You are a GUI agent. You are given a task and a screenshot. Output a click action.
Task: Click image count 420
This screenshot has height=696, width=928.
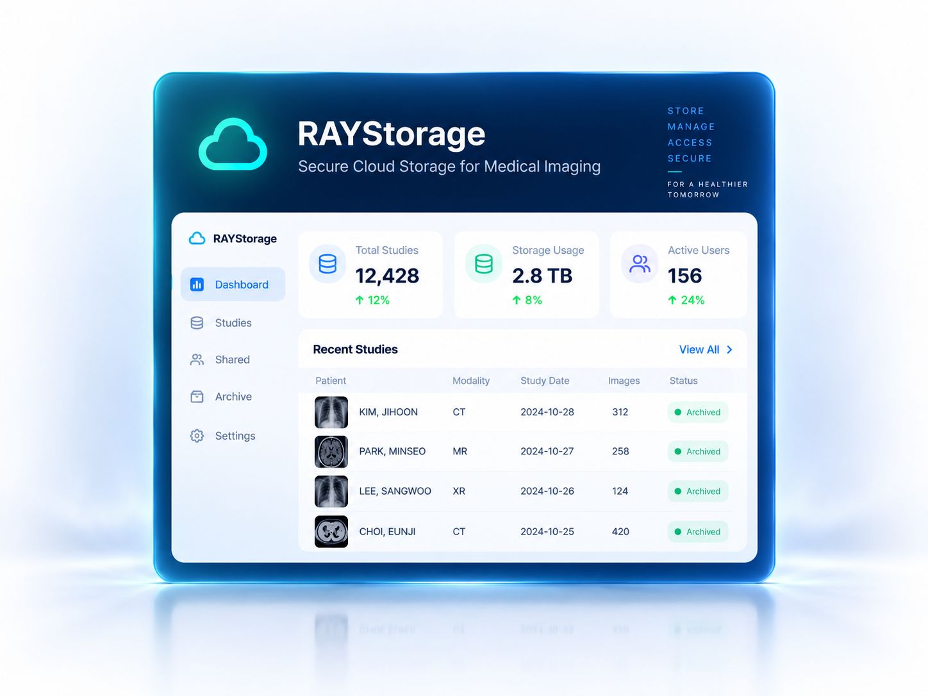point(620,531)
